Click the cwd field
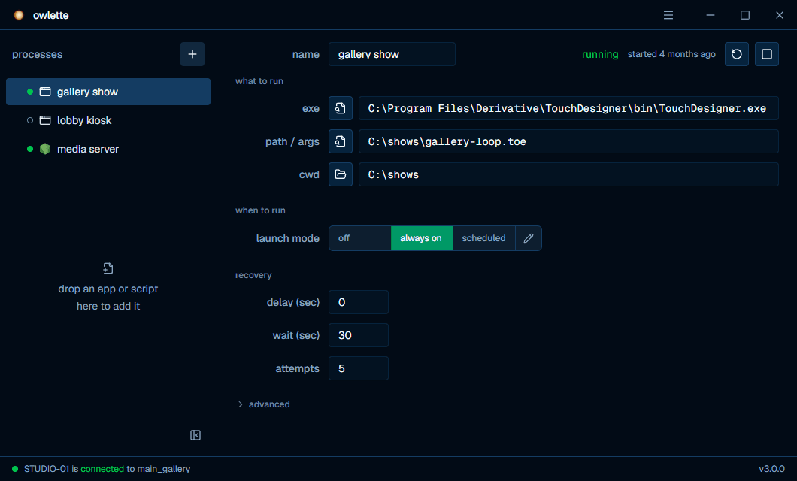Screen dimensions: 797x481 tap(568, 174)
